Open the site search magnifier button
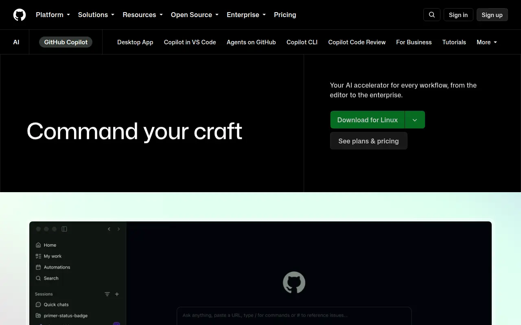This screenshot has width=521, height=325. click(x=432, y=15)
